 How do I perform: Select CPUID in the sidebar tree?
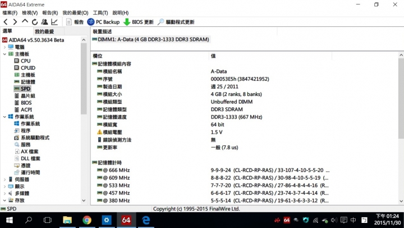coord(25,68)
